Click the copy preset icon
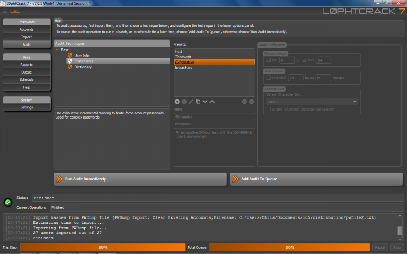 (198, 101)
